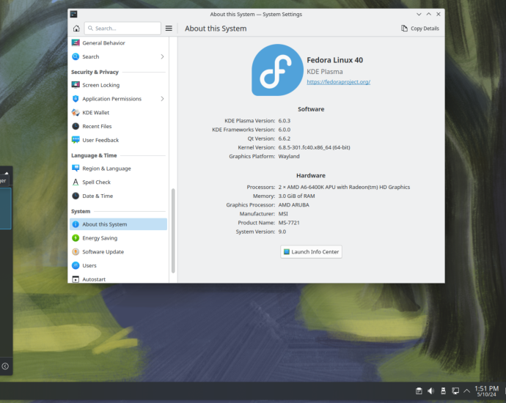Expand the Search row chevron
Screen dimensions: 506x403
tap(162, 56)
